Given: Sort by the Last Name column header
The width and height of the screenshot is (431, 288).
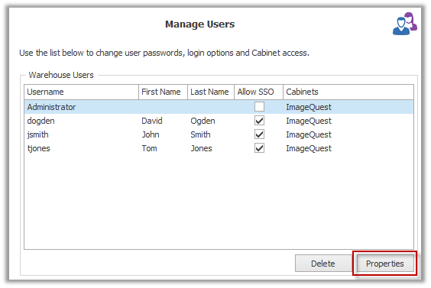Looking at the screenshot, I should tap(211, 92).
